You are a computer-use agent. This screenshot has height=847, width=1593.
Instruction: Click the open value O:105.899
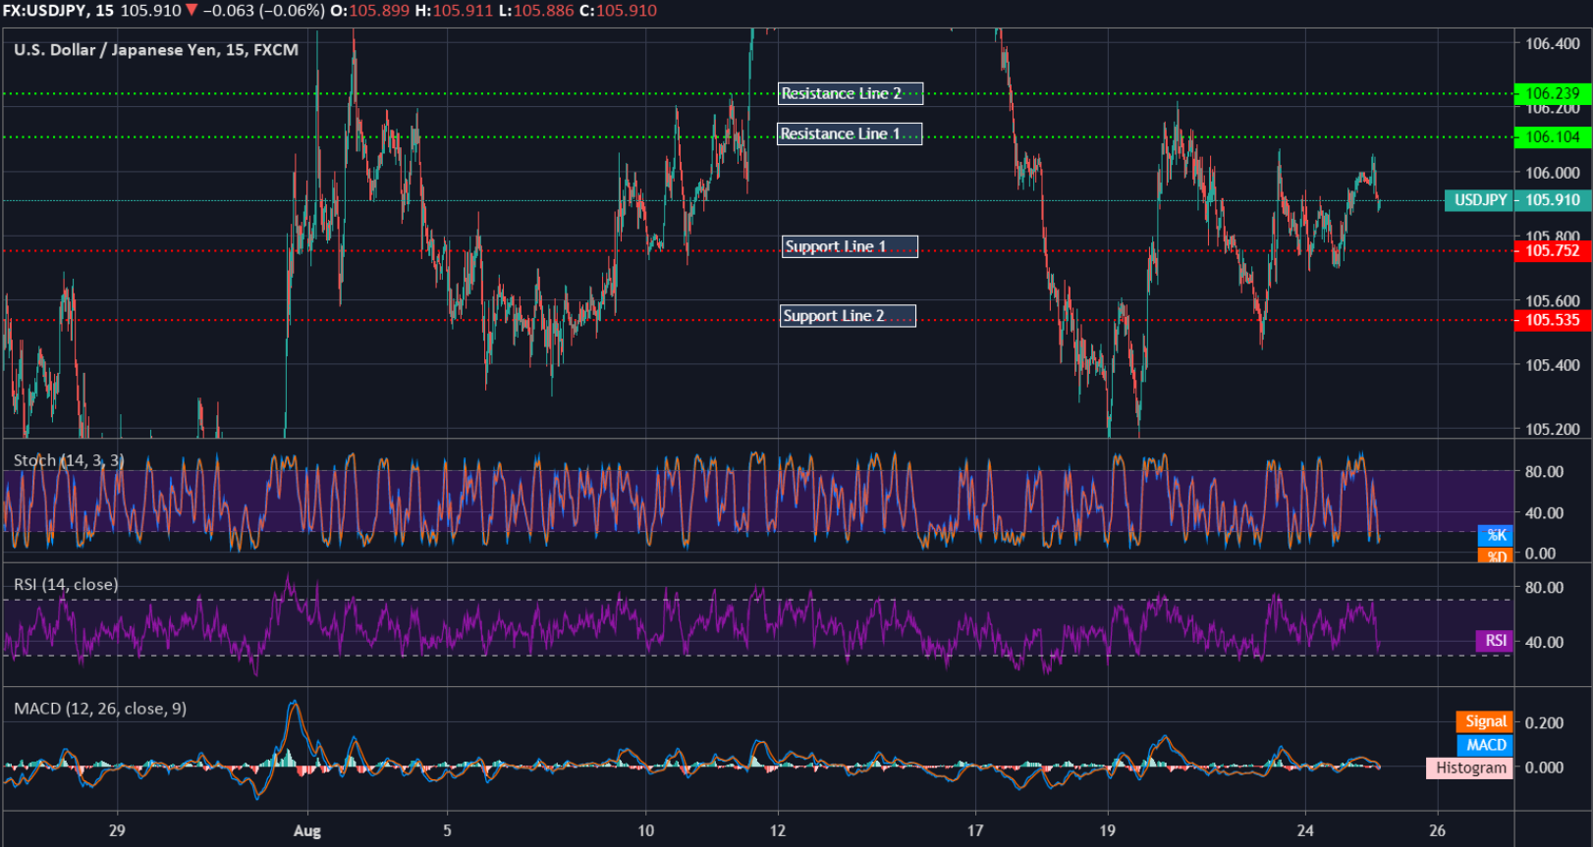(x=370, y=11)
